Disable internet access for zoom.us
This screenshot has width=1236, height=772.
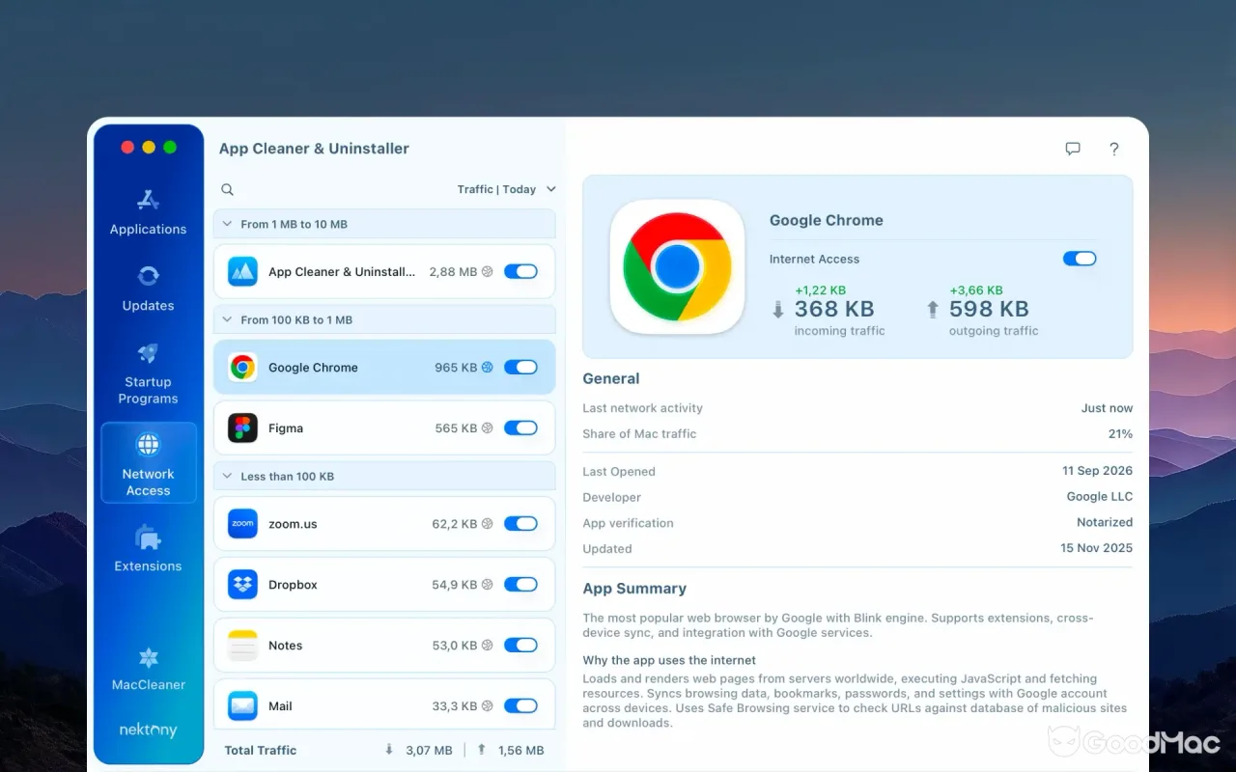click(x=520, y=524)
